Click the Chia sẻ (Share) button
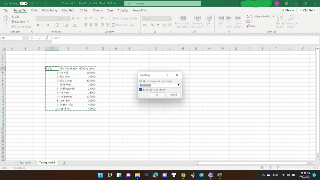The height and width of the screenshot is (180, 320). coord(288,10)
